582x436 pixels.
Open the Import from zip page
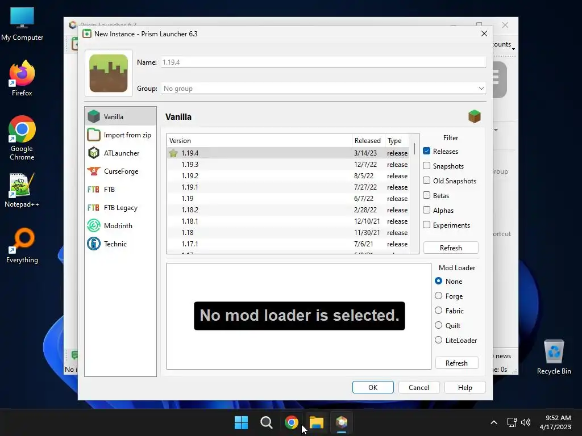pos(120,135)
